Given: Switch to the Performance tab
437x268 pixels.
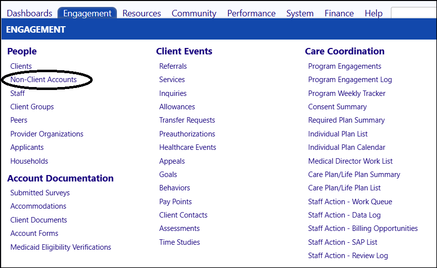Looking at the screenshot, I should [x=251, y=13].
